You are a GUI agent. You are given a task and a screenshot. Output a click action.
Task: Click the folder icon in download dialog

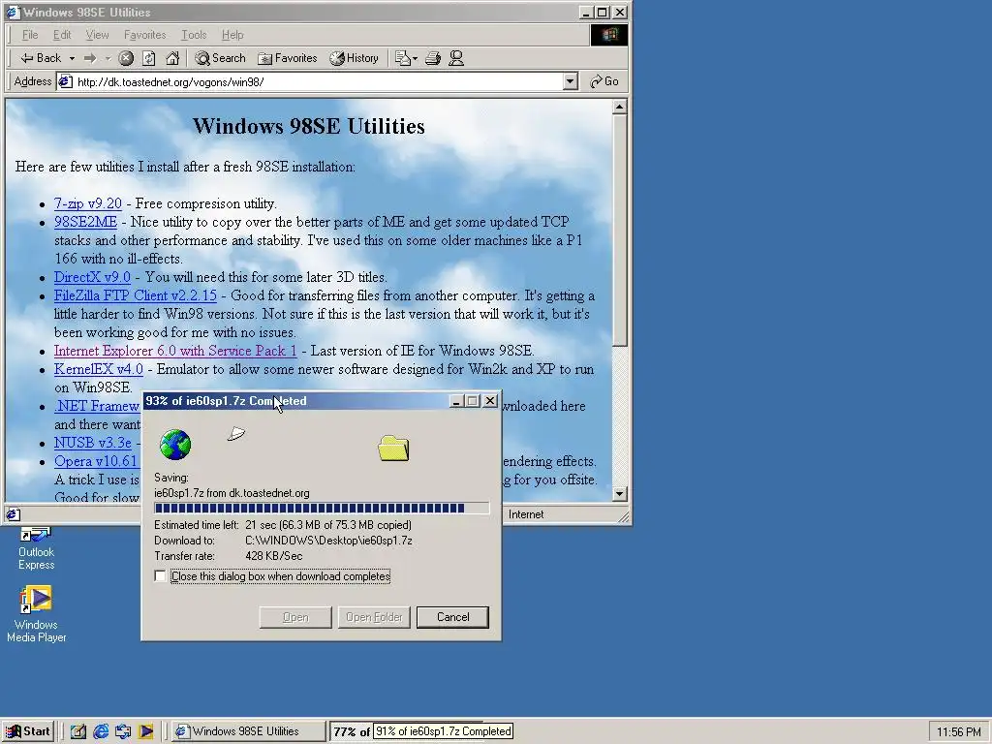(x=393, y=448)
